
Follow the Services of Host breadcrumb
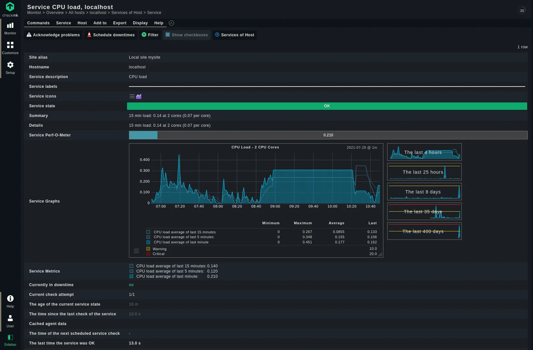coord(127,13)
